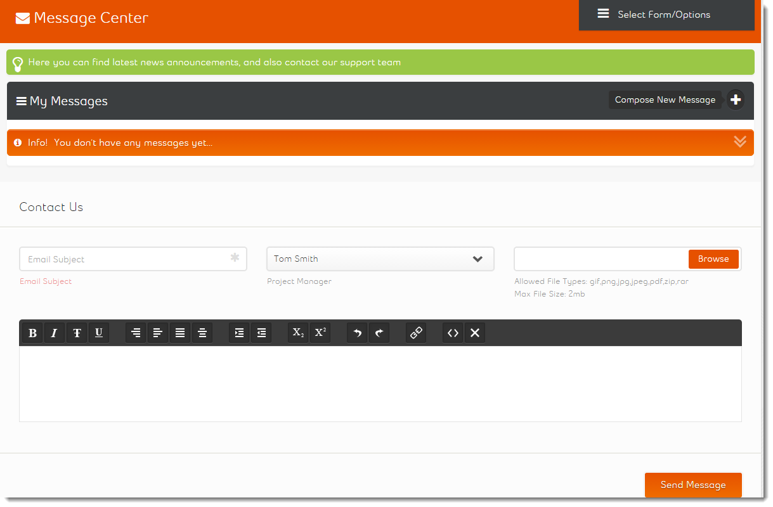This screenshot has width=773, height=507.
Task: Justify the message text
Action: [x=180, y=333]
